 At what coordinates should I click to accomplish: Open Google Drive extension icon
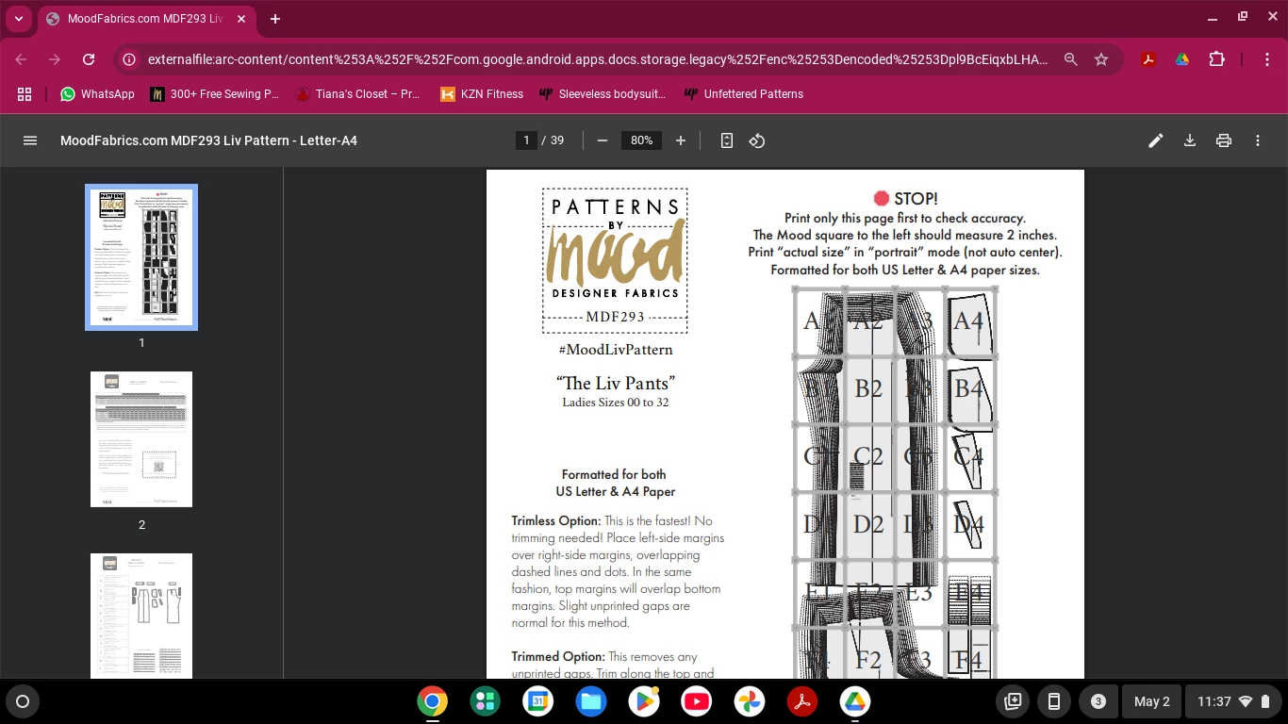coord(1182,59)
